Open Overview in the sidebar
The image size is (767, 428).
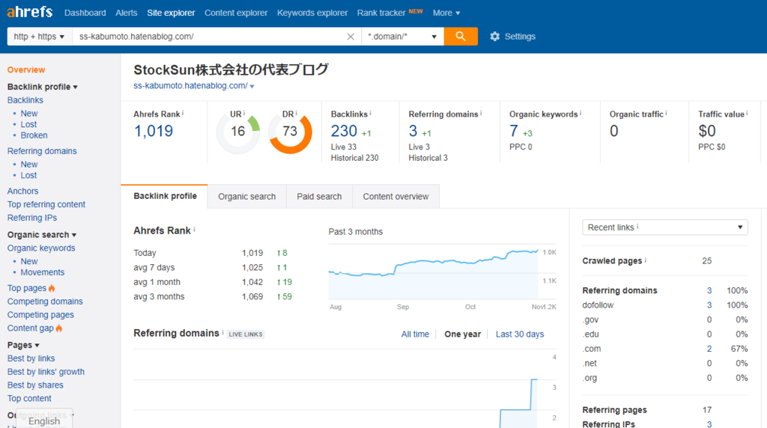tap(26, 70)
